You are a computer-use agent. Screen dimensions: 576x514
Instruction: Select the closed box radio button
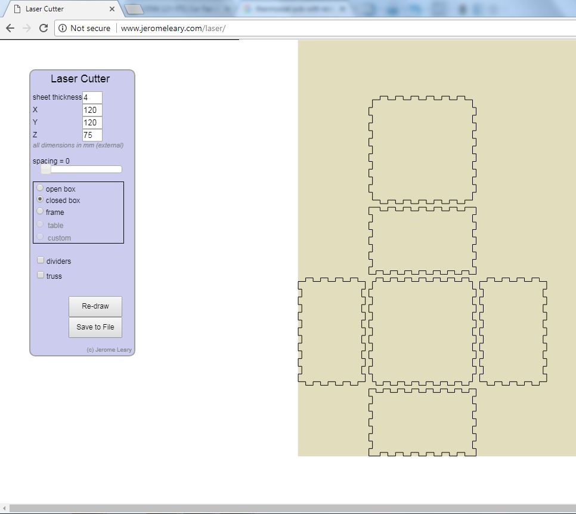point(40,199)
